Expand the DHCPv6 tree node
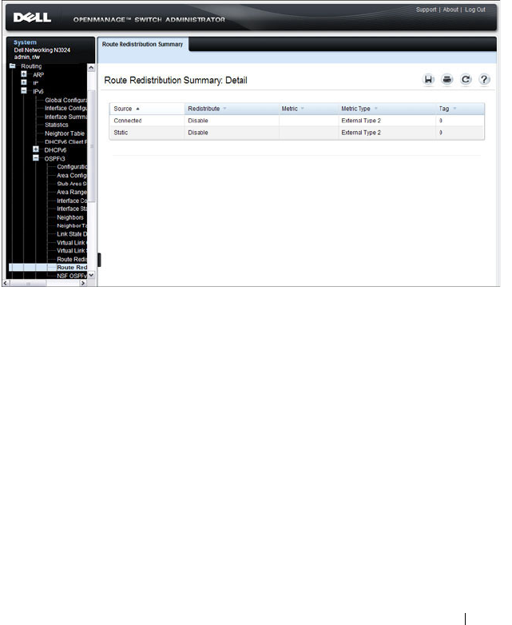This screenshot has width=512, height=625. click(36, 149)
